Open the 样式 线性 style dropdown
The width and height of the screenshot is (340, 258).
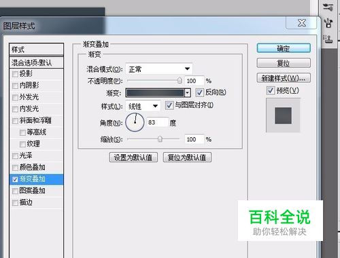point(143,106)
